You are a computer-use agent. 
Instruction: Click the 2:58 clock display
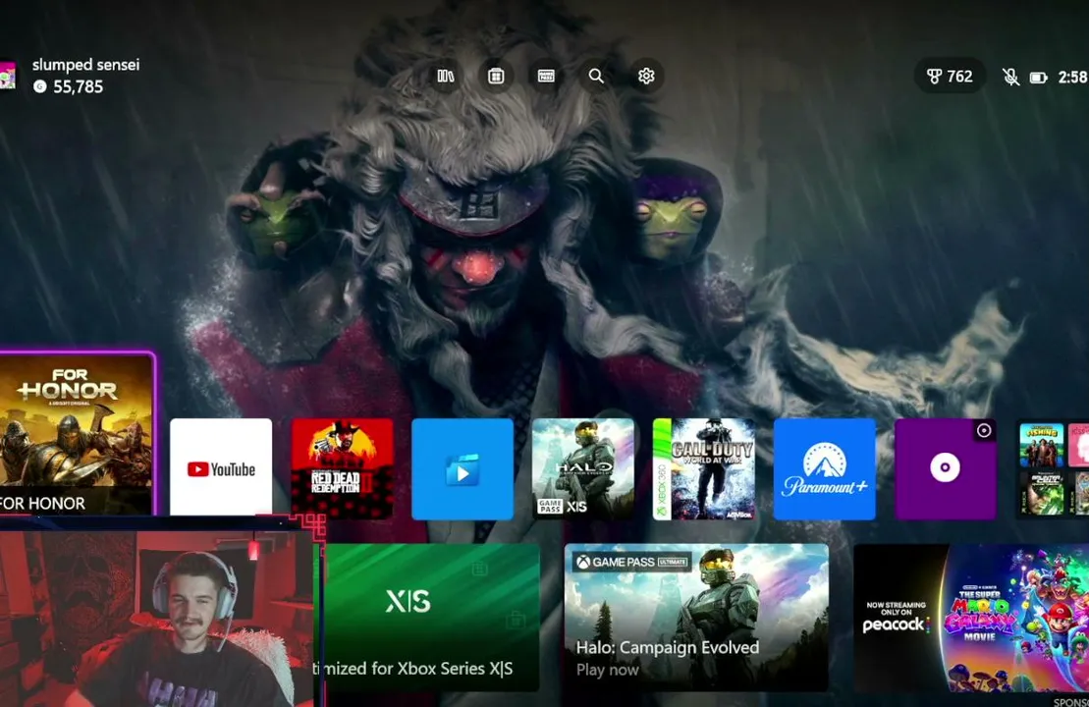click(x=1073, y=78)
